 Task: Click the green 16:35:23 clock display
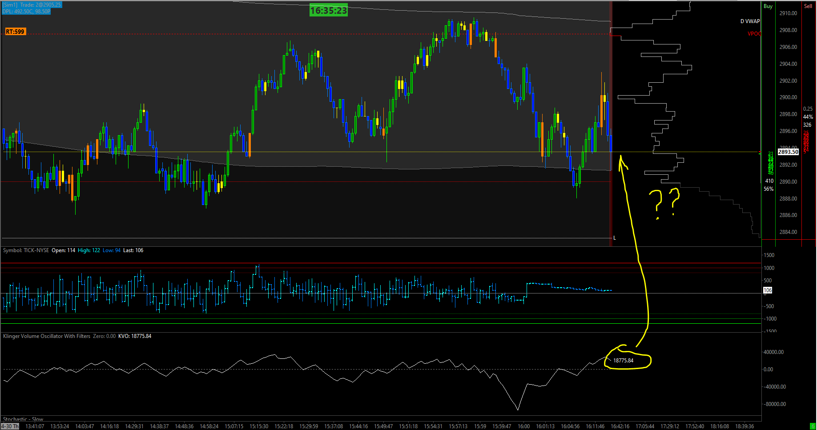(329, 11)
